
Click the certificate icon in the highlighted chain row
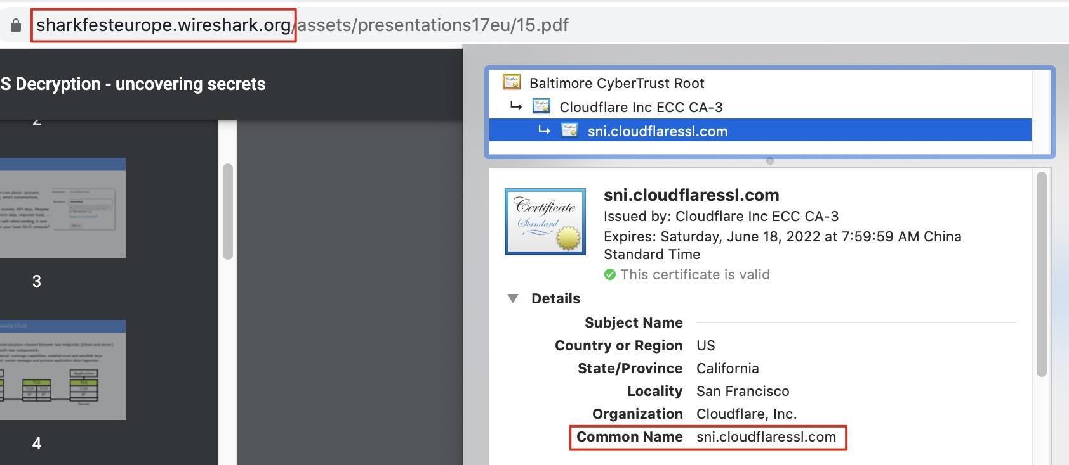(569, 131)
